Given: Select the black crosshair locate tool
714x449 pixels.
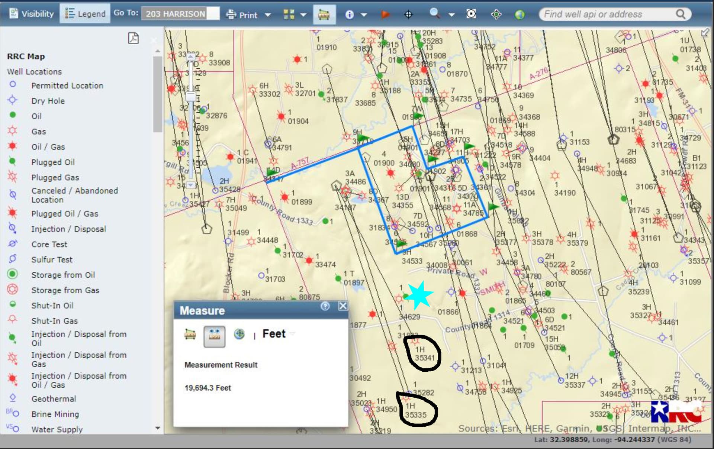Looking at the screenshot, I should pyautogui.click(x=408, y=14).
